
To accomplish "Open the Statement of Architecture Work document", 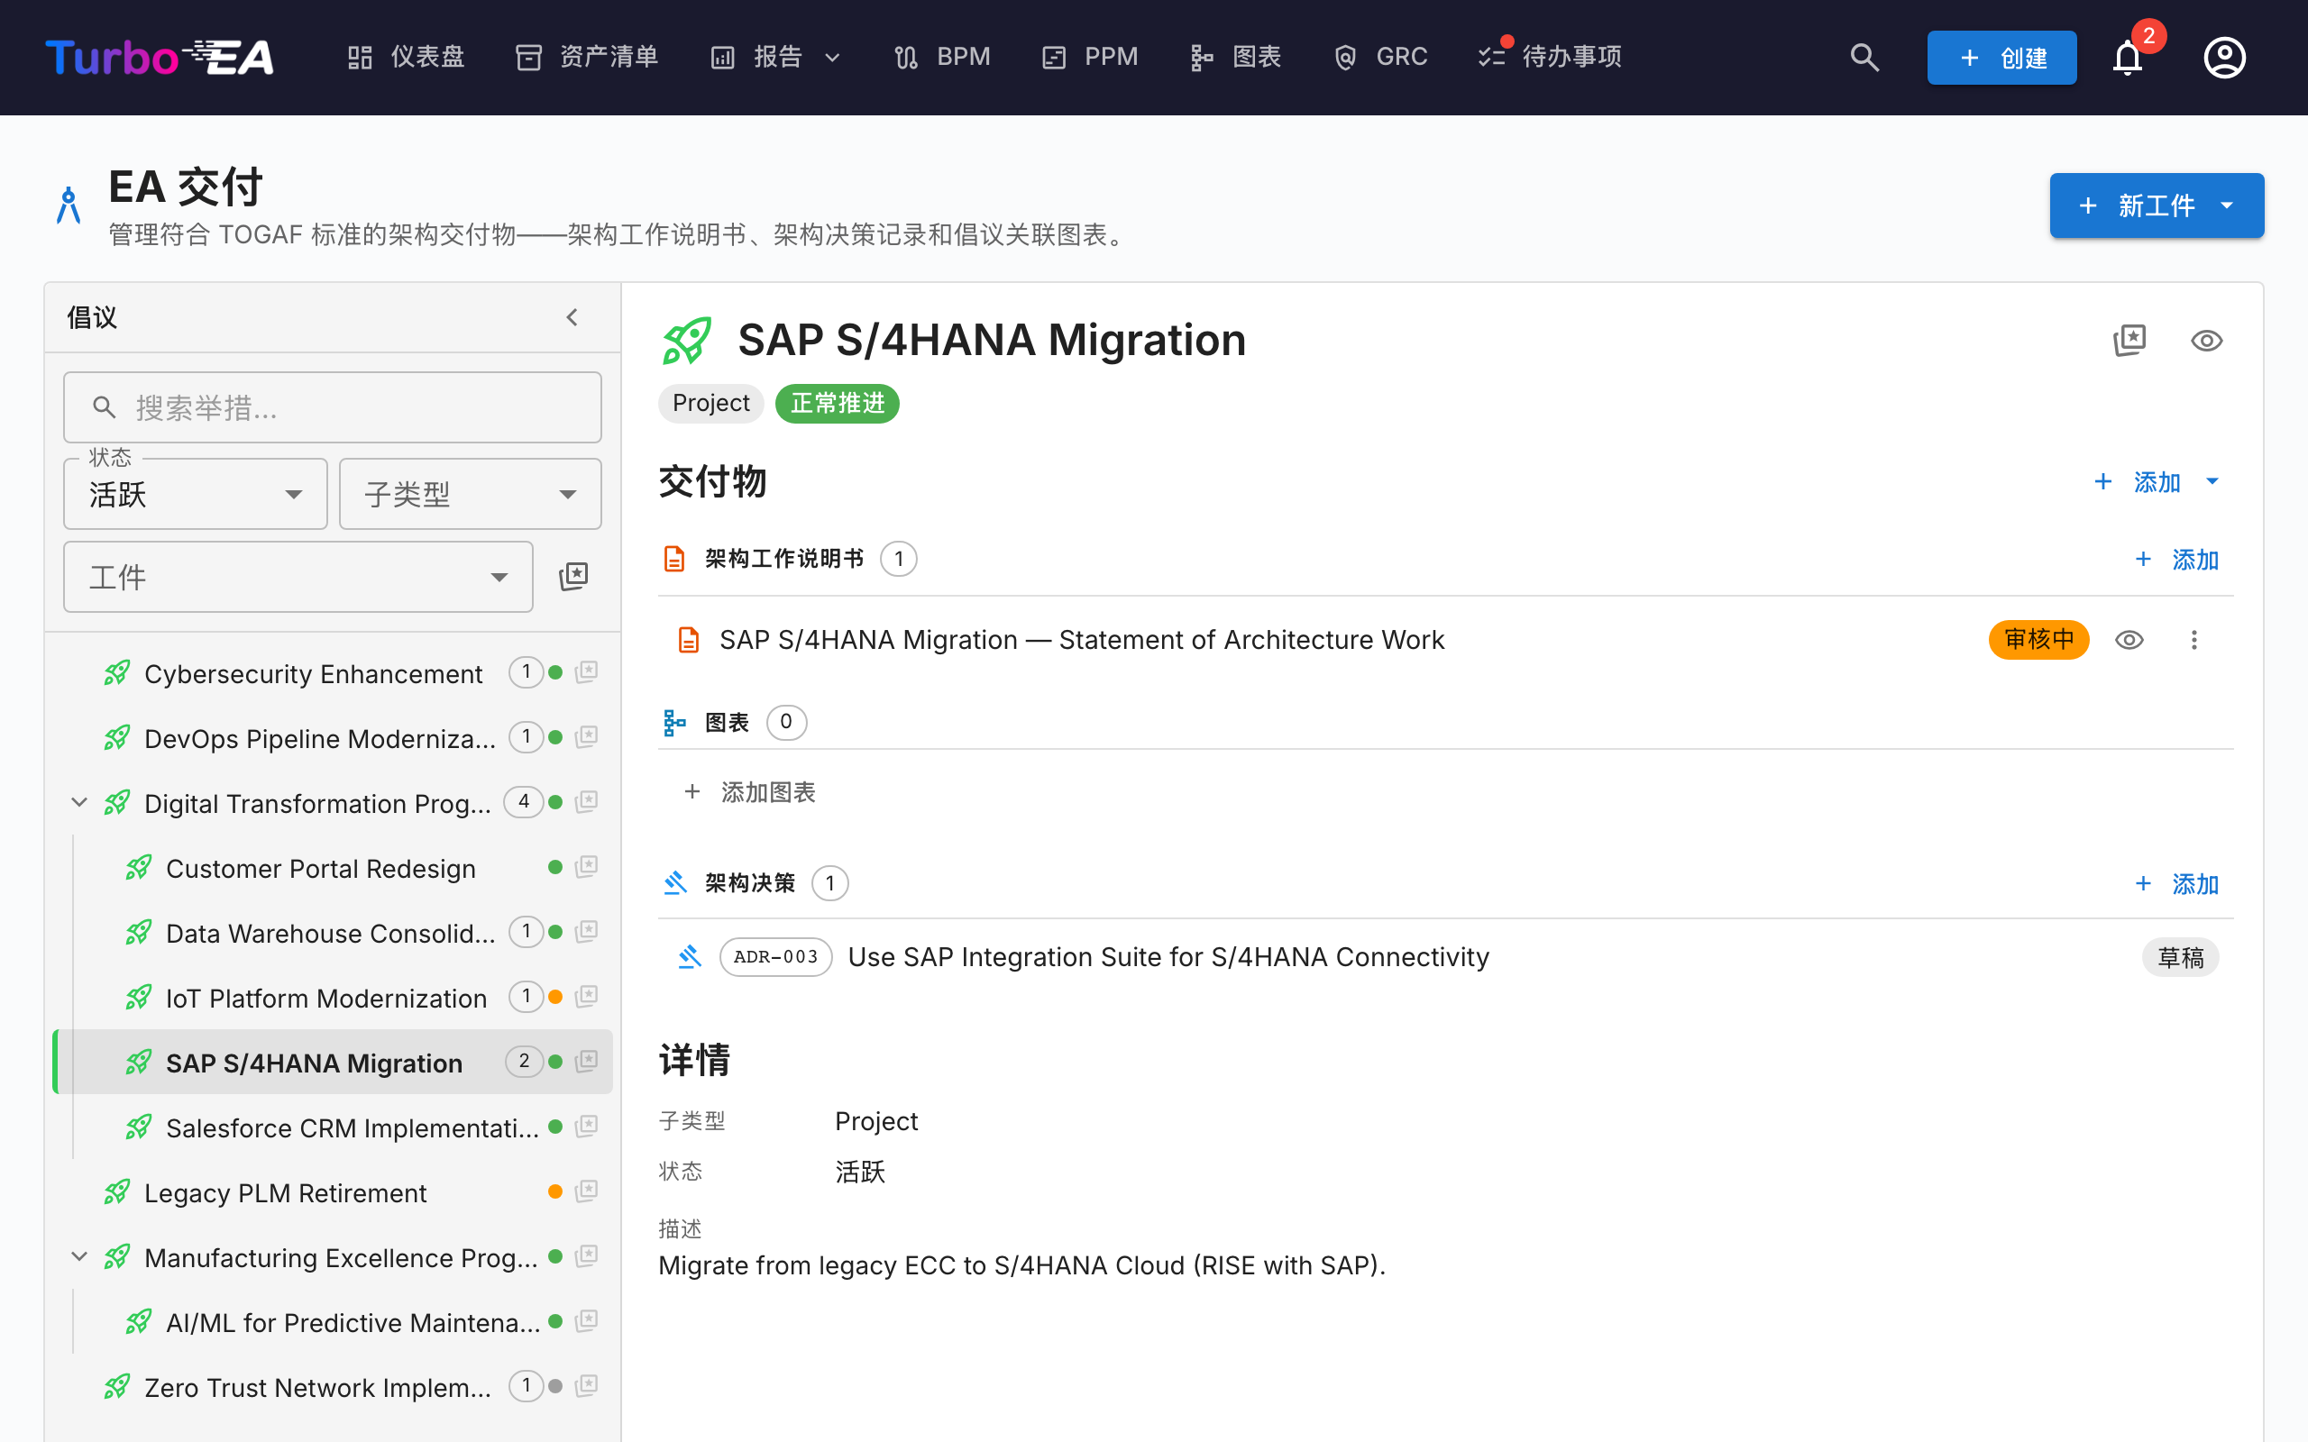I will [x=1082, y=640].
